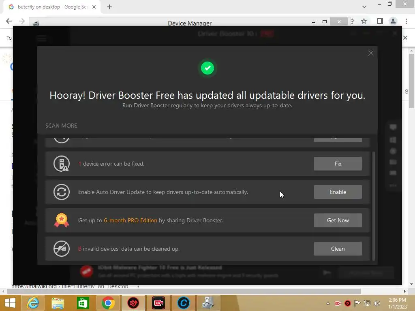Viewport: 415px width, 311px height.
Task: Click Get Now for PRO Edition
Action: coord(338,220)
